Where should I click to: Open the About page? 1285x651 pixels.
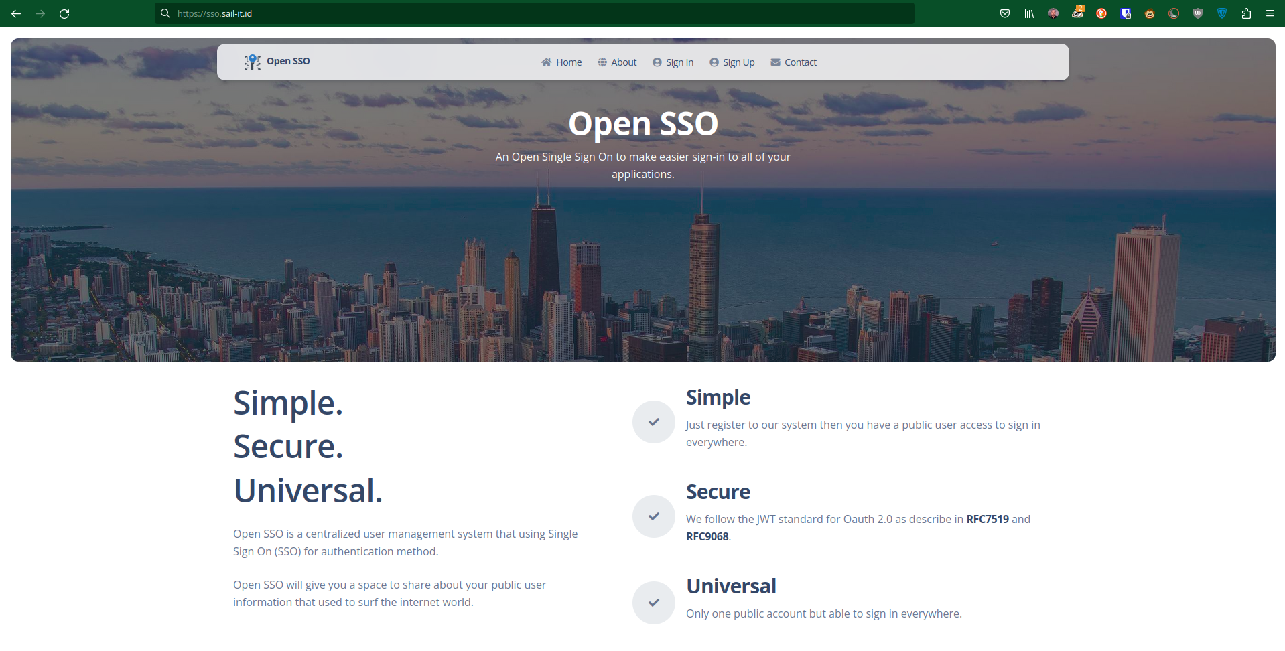point(617,62)
